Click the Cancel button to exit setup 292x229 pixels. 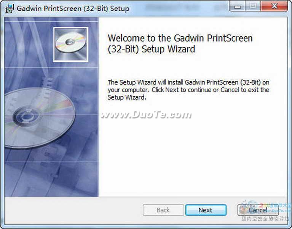(x=258, y=210)
